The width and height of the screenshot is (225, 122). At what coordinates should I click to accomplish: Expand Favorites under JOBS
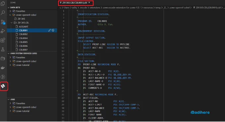pos(10,103)
